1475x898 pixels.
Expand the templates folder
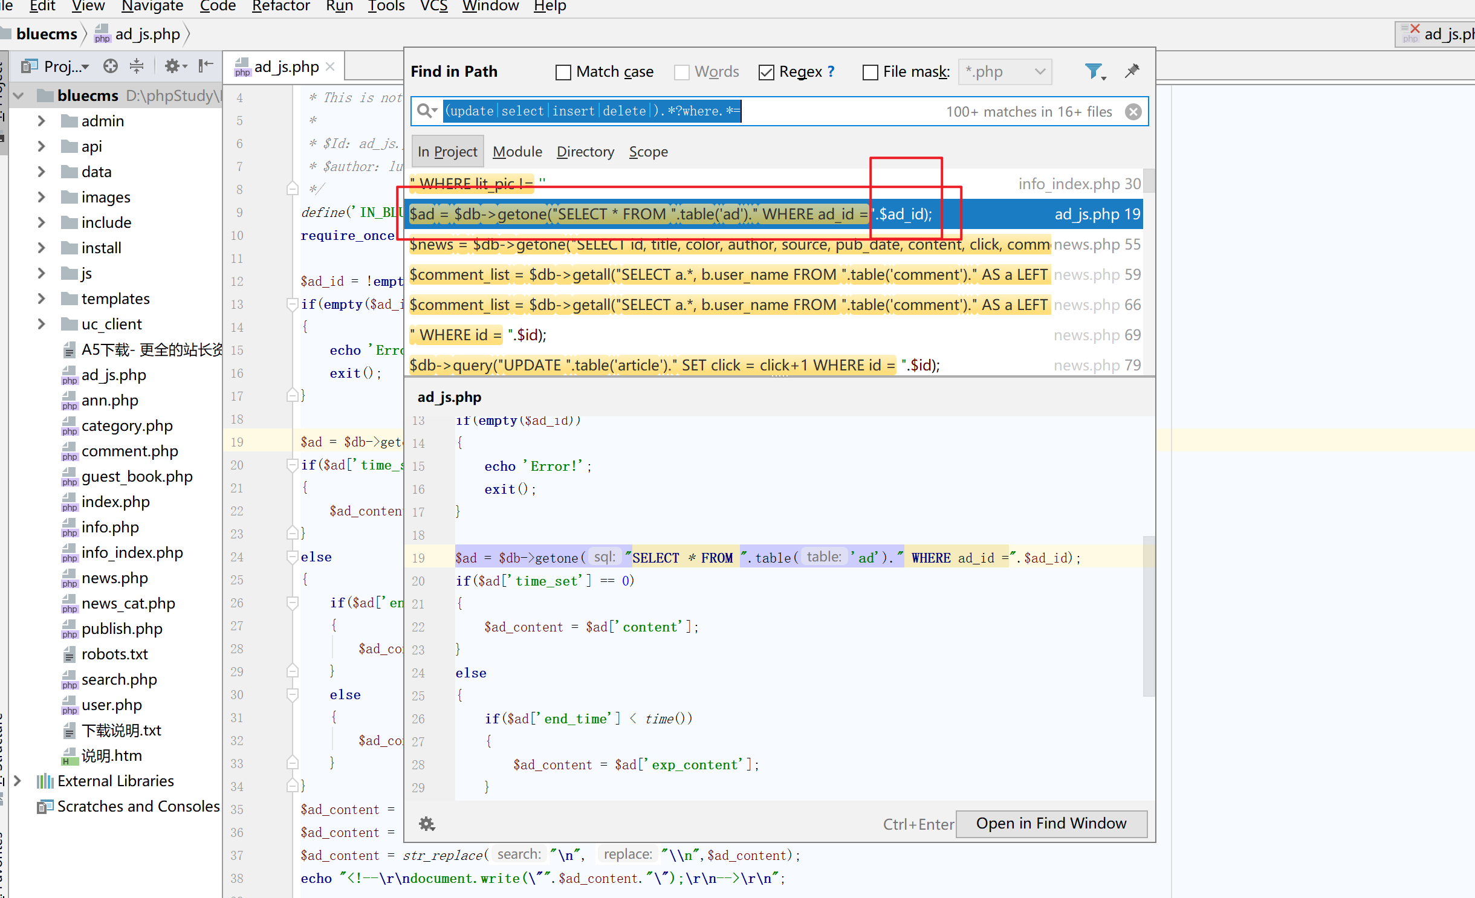(x=41, y=299)
